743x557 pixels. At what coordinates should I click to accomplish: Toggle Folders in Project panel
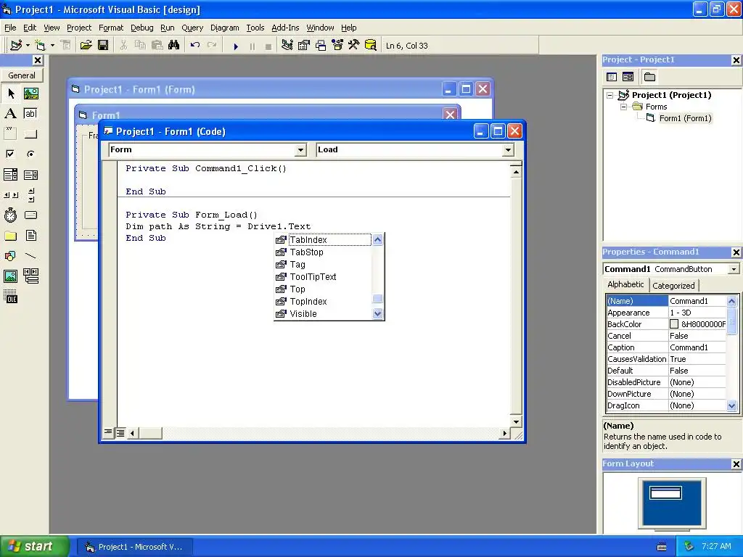click(649, 77)
